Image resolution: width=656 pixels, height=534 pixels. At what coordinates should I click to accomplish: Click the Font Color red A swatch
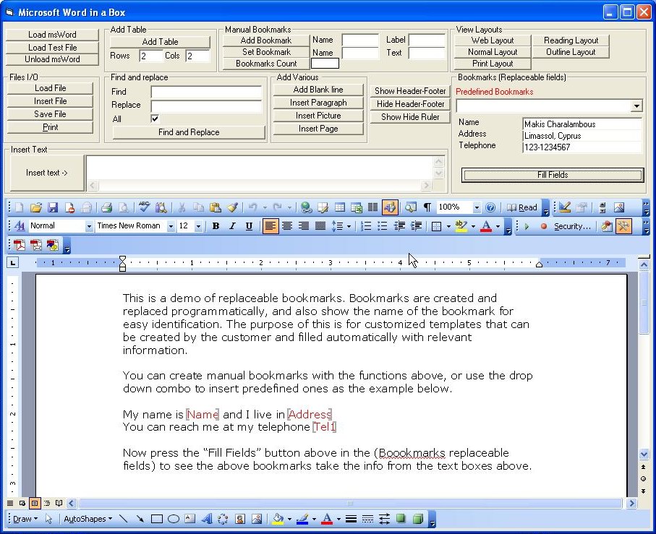[485, 226]
